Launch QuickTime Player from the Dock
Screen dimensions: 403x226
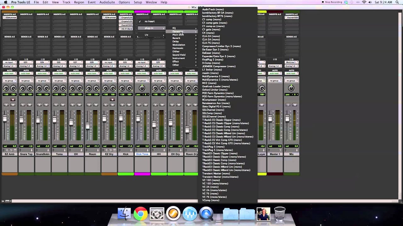coord(206,214)
